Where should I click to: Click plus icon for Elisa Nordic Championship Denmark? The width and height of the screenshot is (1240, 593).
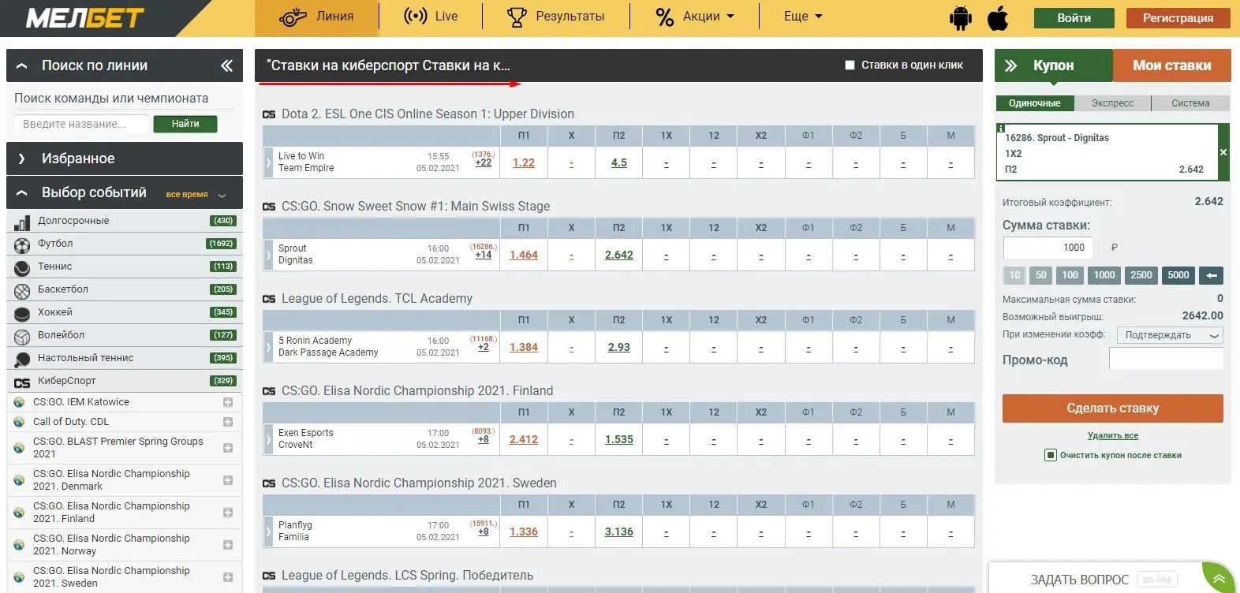228,480
